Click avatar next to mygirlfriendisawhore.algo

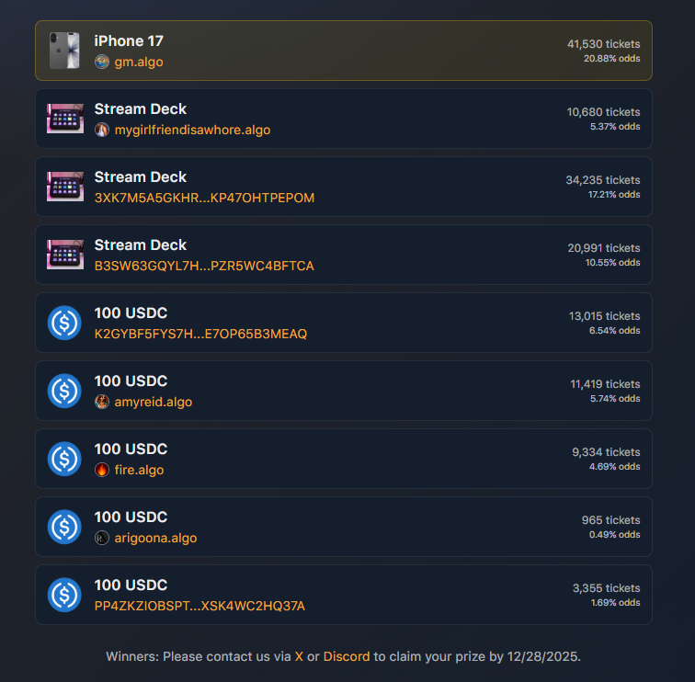(x=102, y=130)
